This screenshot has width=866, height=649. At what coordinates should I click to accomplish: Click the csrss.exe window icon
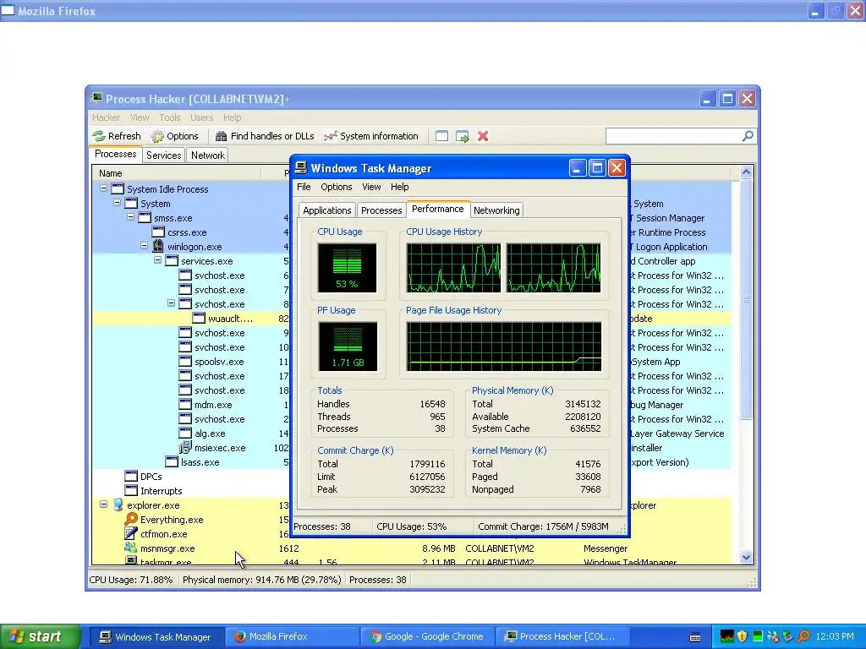(x=158, y=232)
